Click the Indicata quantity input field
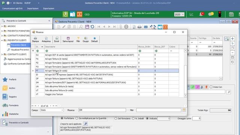 tap(163, 118)
